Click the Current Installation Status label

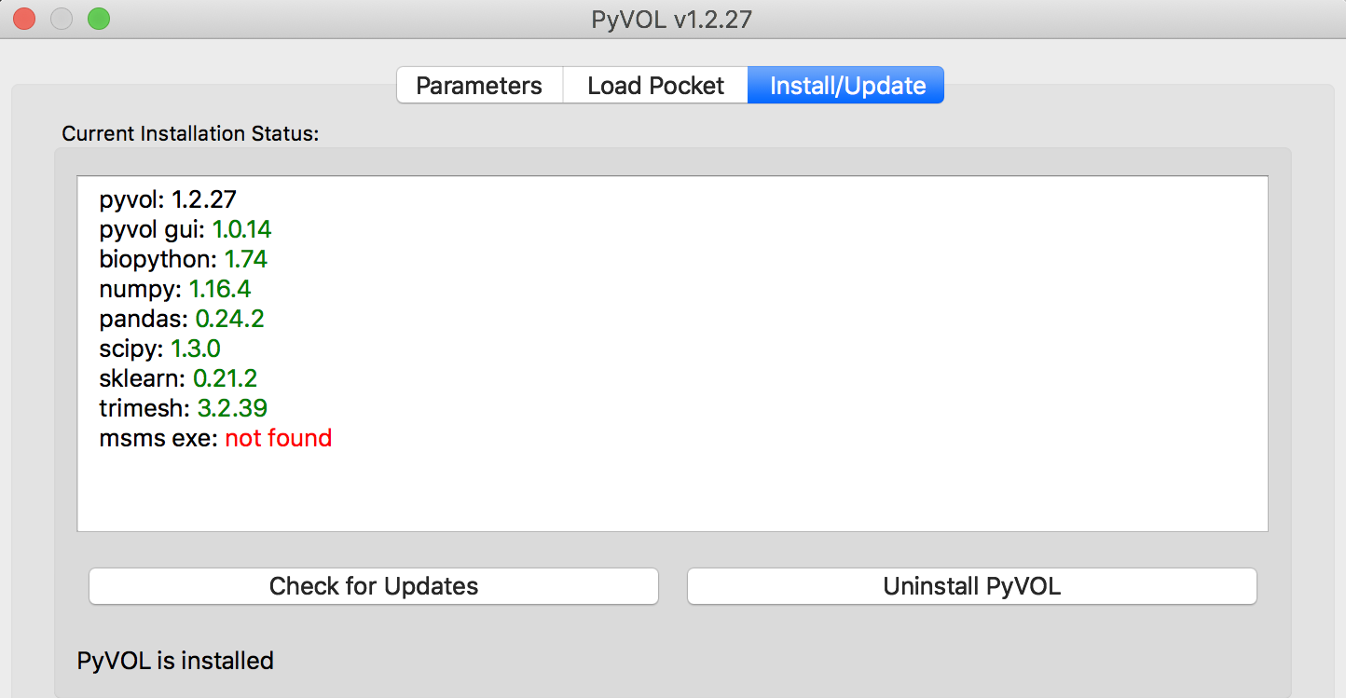(x=190, y=133)
